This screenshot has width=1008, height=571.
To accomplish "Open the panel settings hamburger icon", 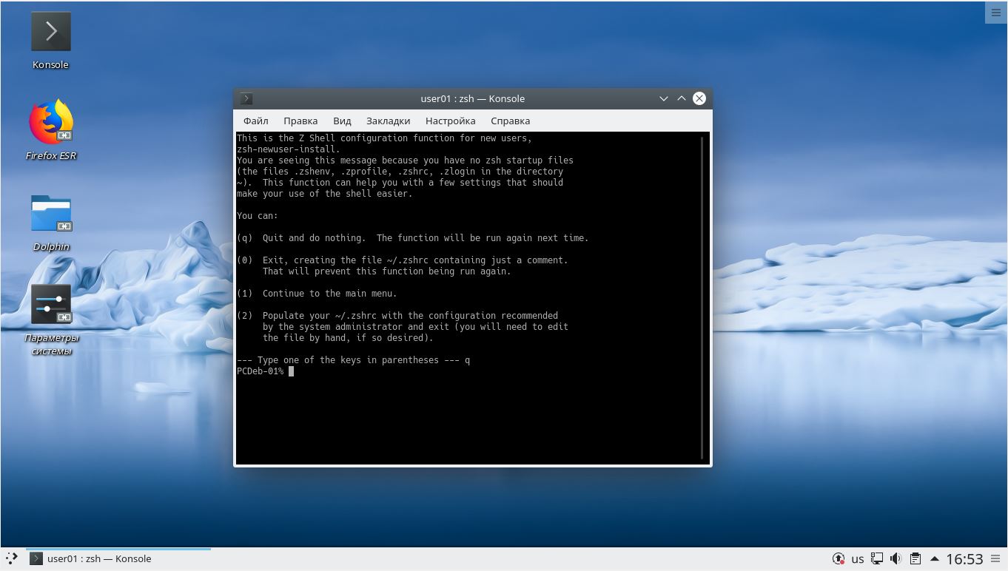I will click(995, 558).
